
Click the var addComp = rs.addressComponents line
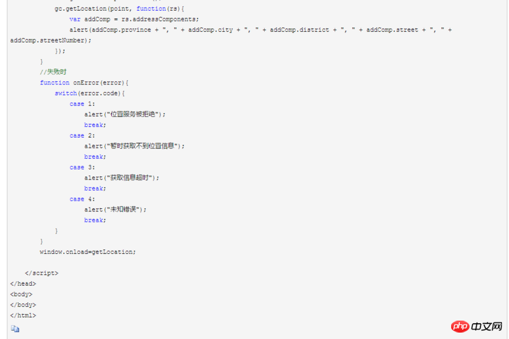tap(134, 20)
